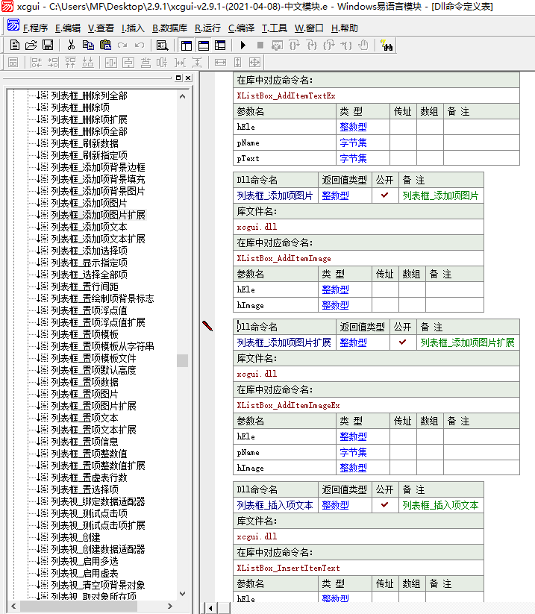Viewport: 535px width, 614px height.
Task: Click the tree horizontal scrollbar thumb
Action: click(78, 607)
